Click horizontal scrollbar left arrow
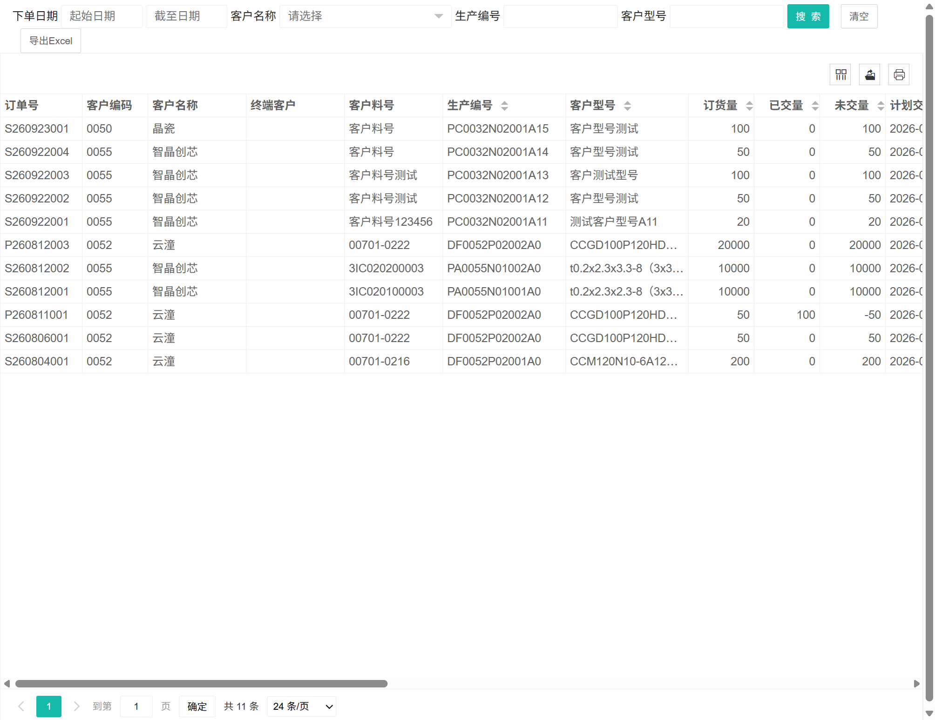The height and width of the screenshot is (720, 935). pos(7,684)
